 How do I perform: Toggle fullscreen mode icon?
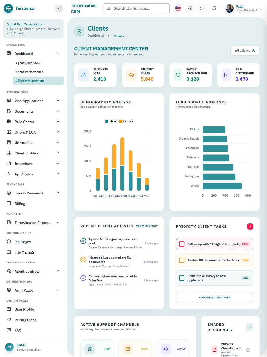[202, 8]
